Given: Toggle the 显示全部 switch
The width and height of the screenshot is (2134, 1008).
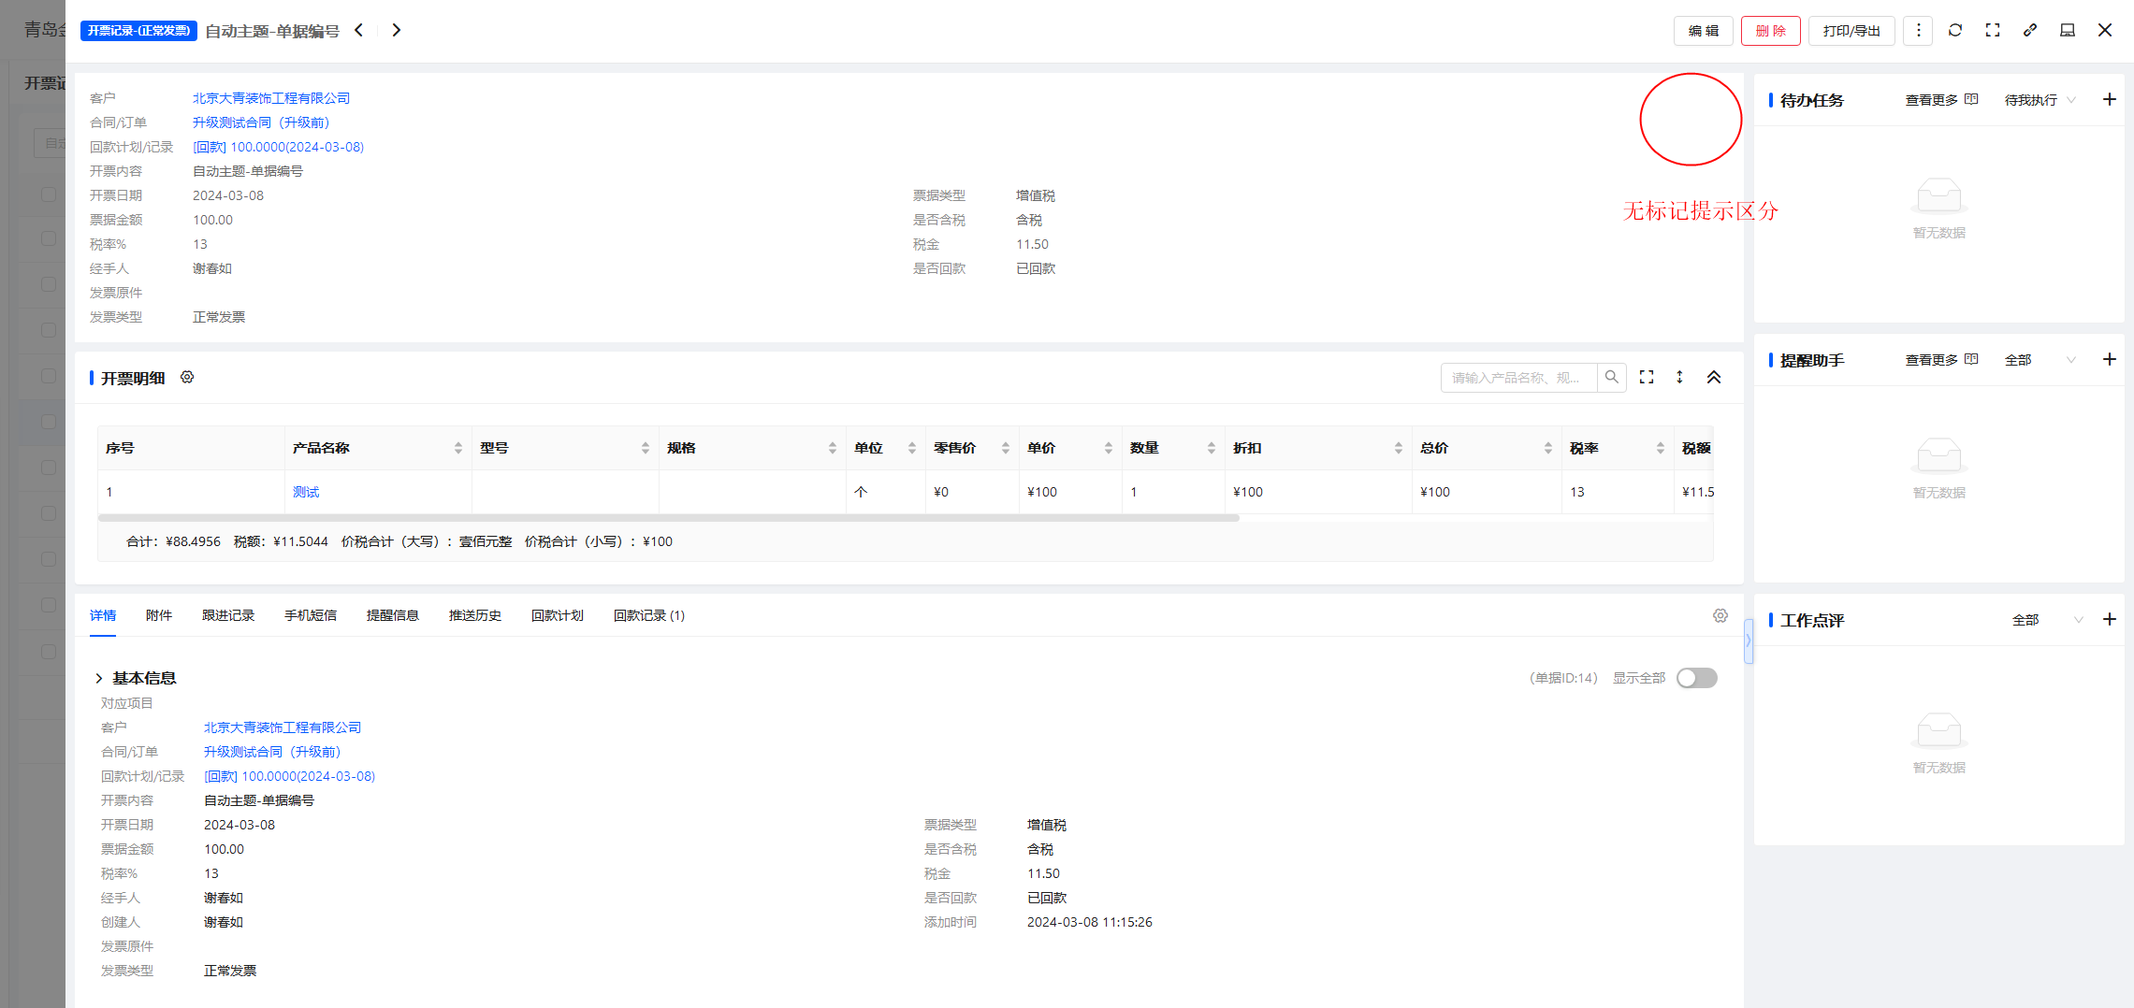Looking at the screenshot, I should click(1697, 678).
